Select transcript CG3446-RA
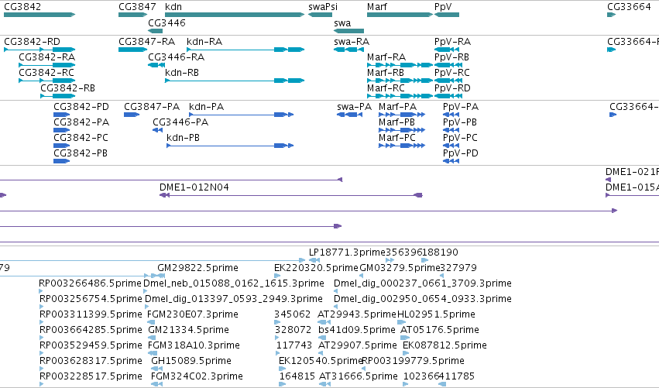Image resolution: width=659 pixels, height=388 pixels. click(x=156, y=65)
